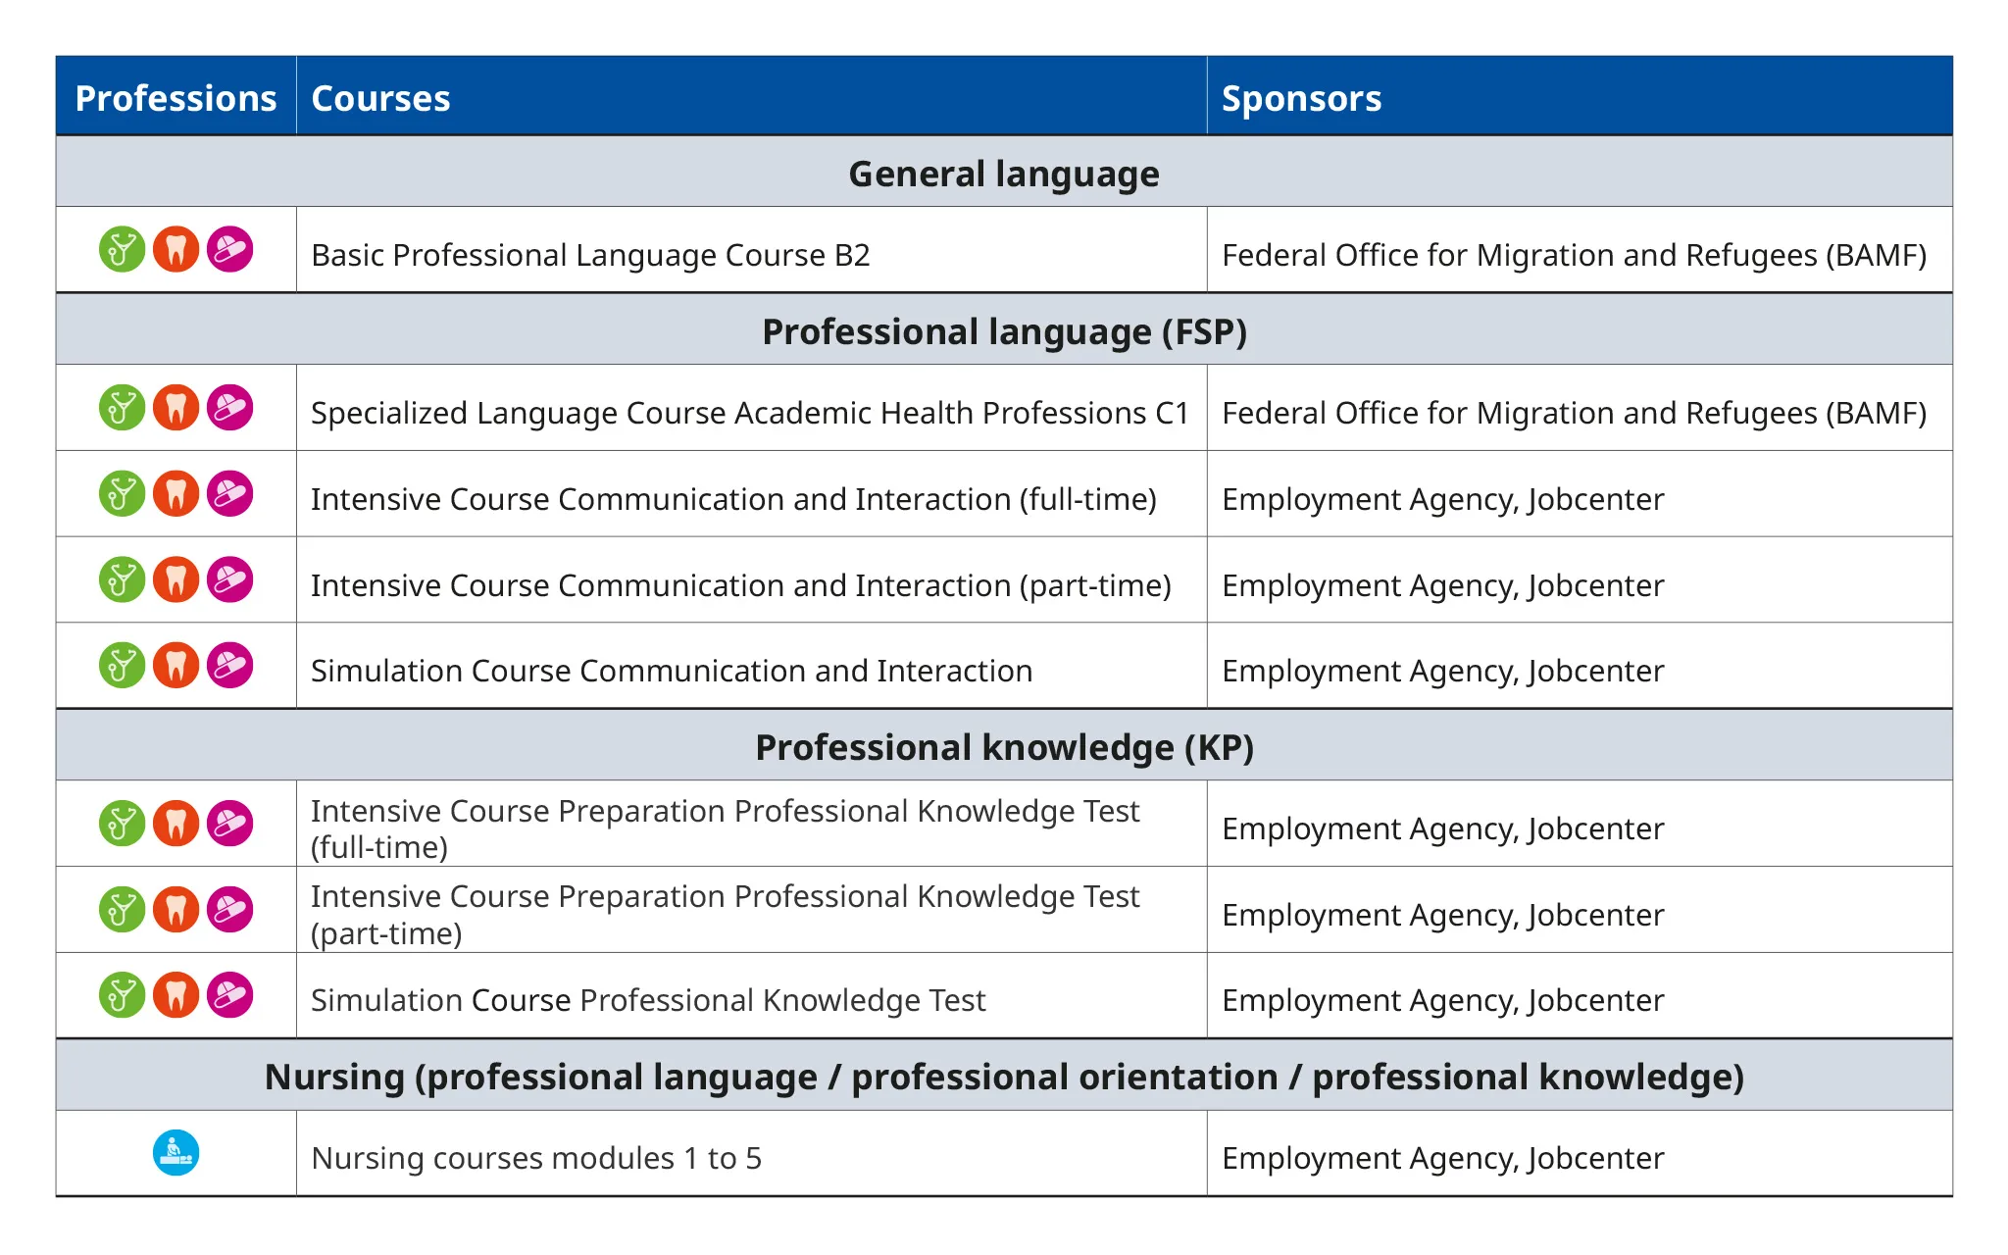Click the blue nursing icon

click(x=176, y=1153)
